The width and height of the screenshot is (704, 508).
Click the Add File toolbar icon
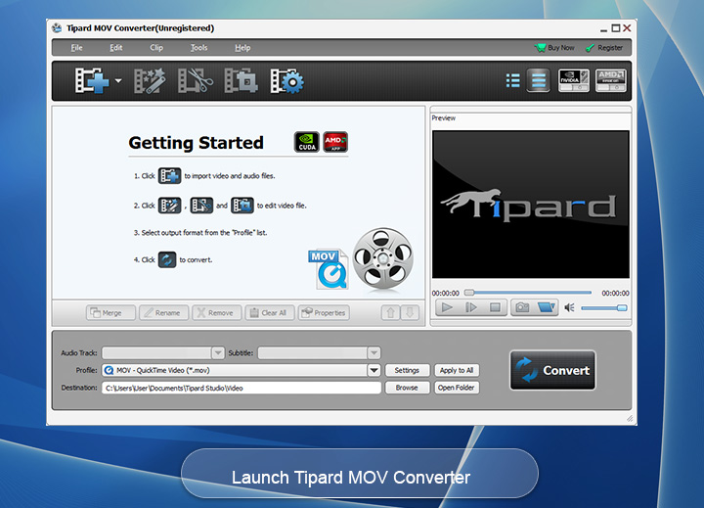pyautogui.click(x=92, y=81)
